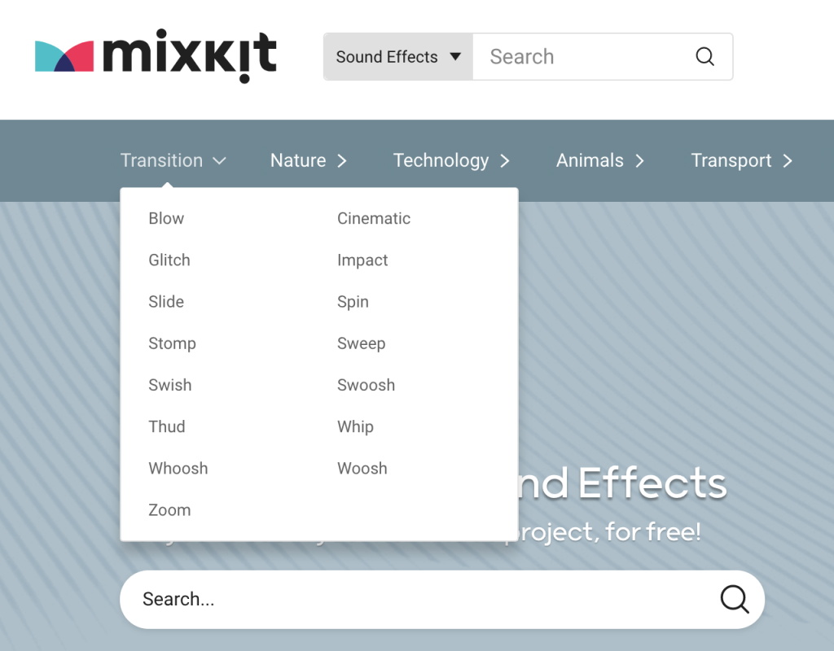
Task: Select Glitch from the Transition menu
Action: (169, 260)
